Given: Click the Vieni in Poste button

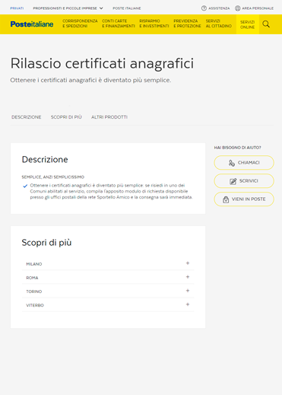Looking at the screenshot, I should (244, 199).
